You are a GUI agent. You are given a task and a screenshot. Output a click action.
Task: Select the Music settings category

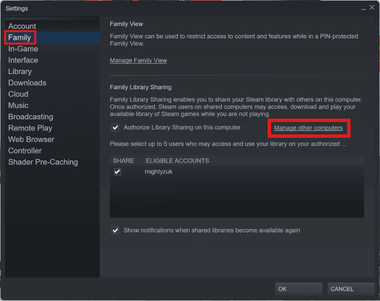(18, 106)
